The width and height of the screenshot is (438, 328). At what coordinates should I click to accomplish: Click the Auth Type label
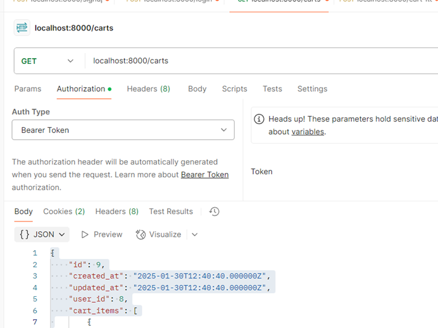[x=31, y=111]
